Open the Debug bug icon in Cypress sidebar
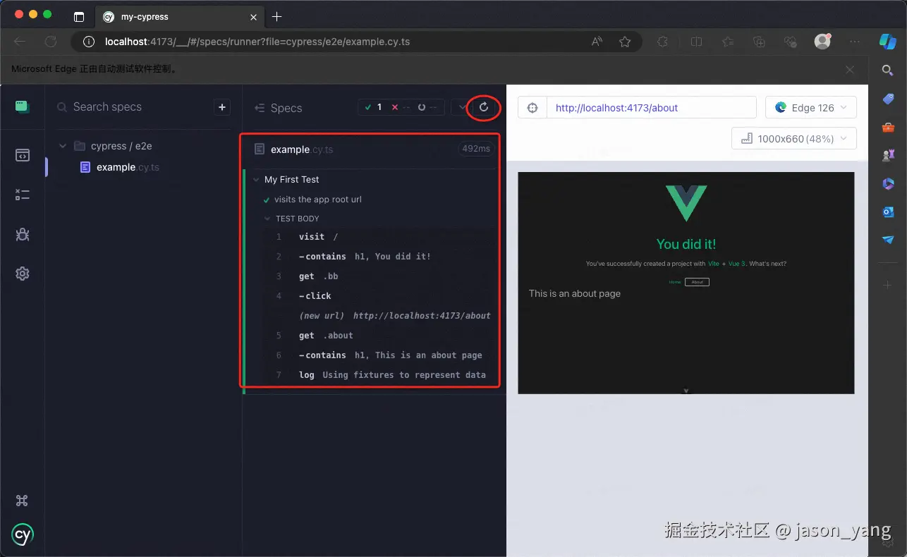Screen dimensions: 907x557 pyautogui.click(x=23, y=235)
